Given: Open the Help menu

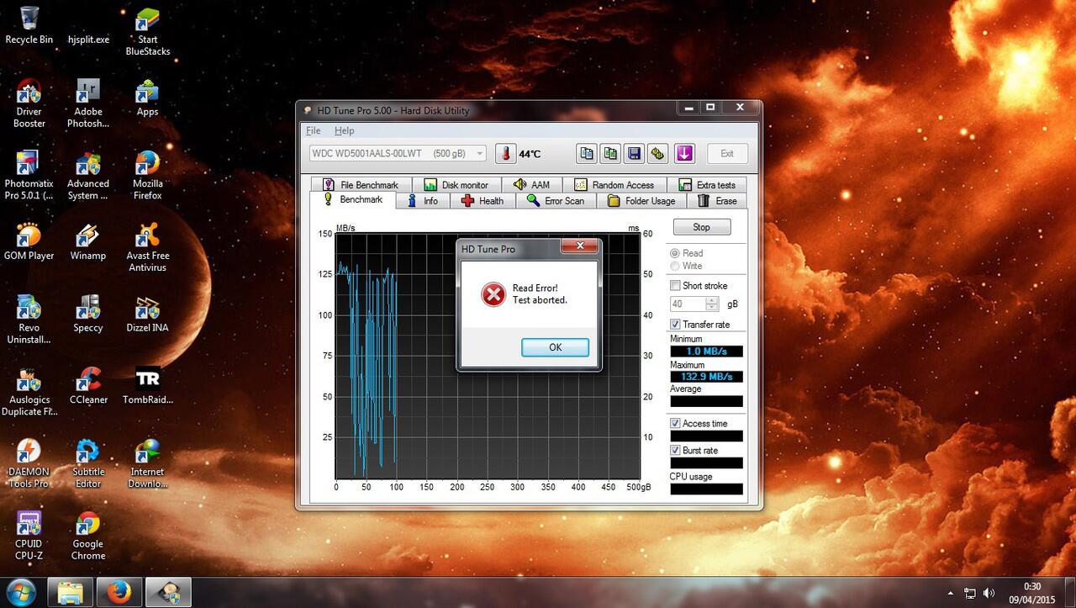Looking at the screenshot, I should [344, 130].
